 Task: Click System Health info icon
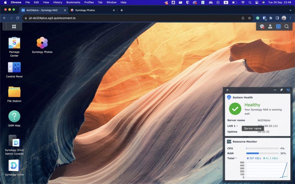coord(229,97)
